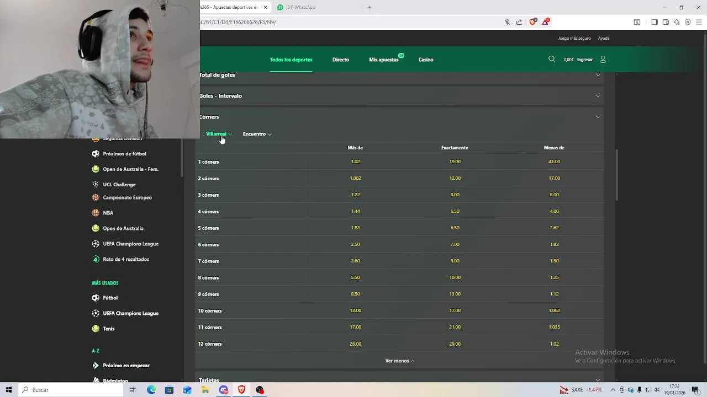Open the bet365 site search

[x=552, y=59]
